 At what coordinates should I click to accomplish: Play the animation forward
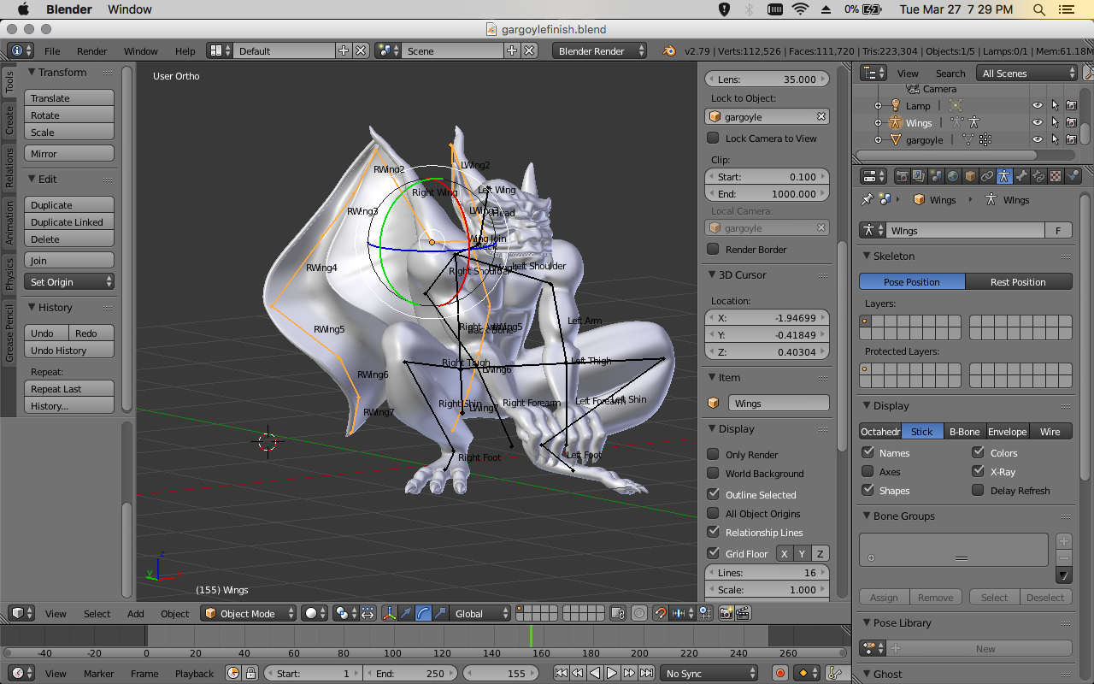point(612,673)
